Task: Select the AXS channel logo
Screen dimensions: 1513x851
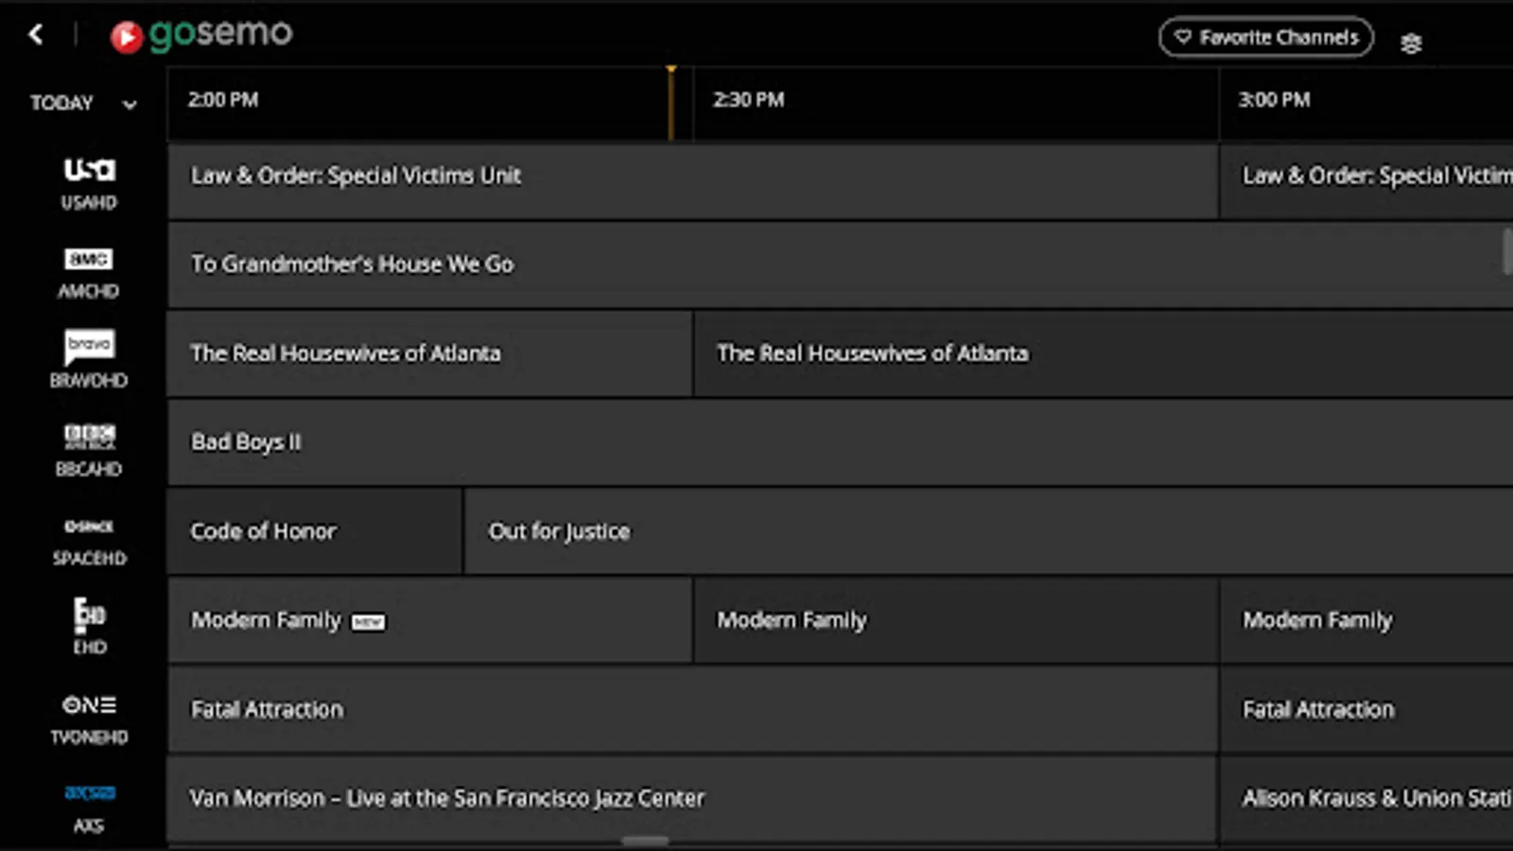Action: (x=89, y=793)
